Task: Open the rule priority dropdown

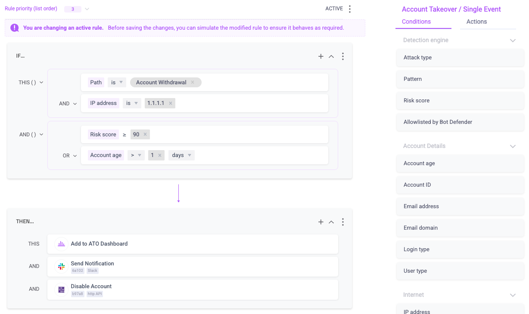Action: click(x=87, y=9)
